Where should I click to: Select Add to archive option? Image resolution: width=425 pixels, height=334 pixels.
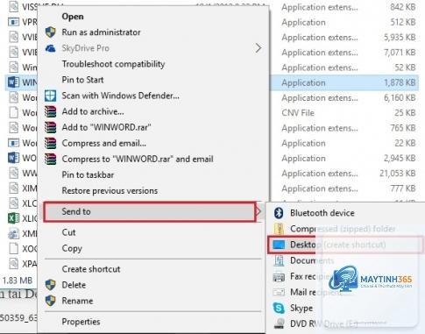coord(93,111)
